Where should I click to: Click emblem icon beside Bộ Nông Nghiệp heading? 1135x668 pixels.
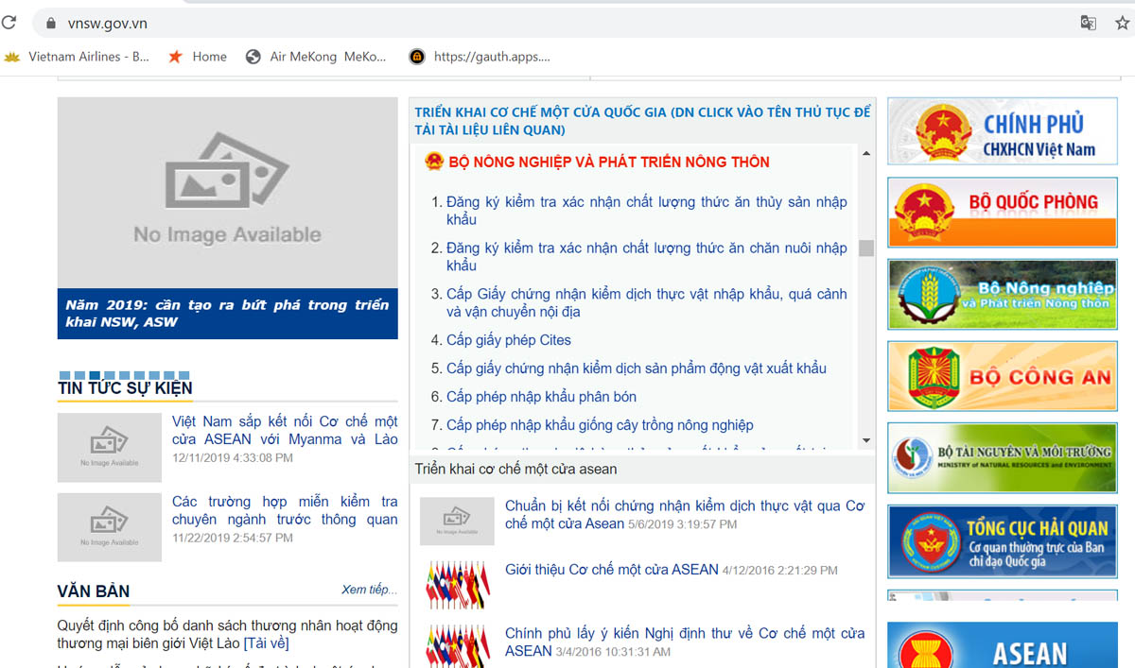point(433,162)
